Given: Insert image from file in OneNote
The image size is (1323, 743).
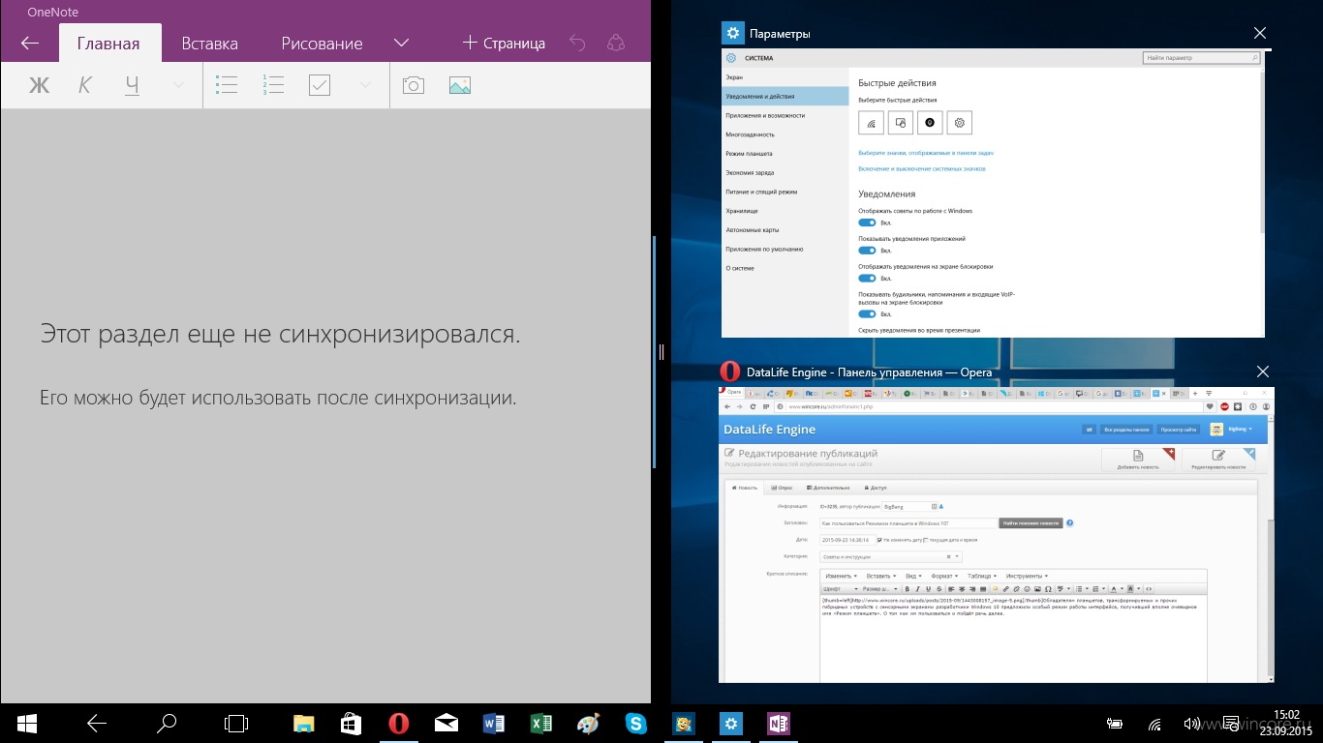Looking at the screenshot, I should [x=460, y=85].
